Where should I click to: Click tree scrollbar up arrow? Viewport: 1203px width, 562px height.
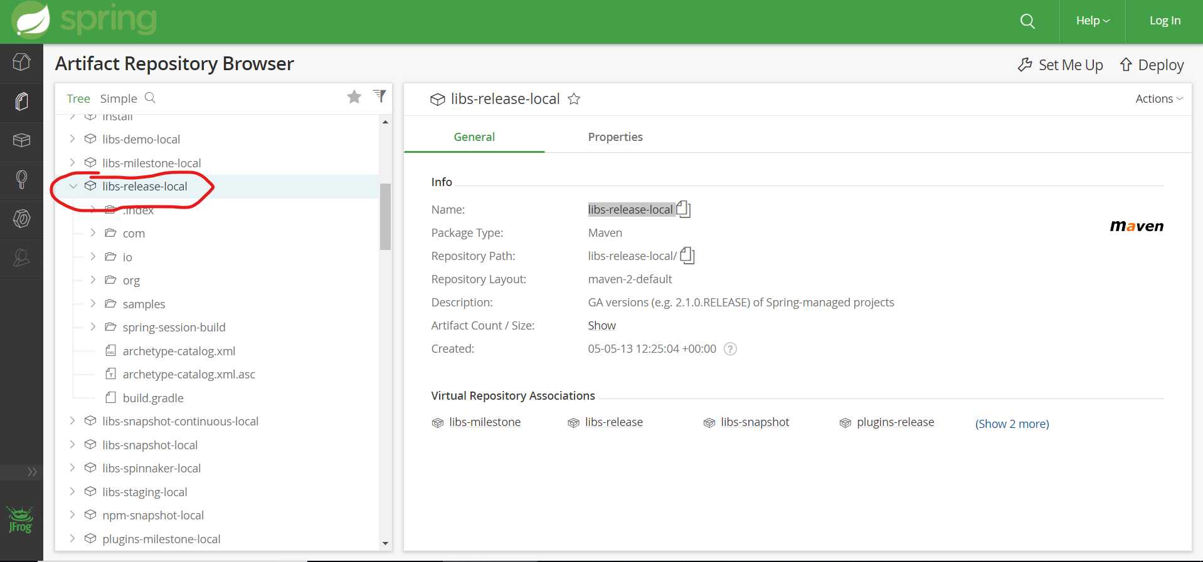[x=385, y=122]
